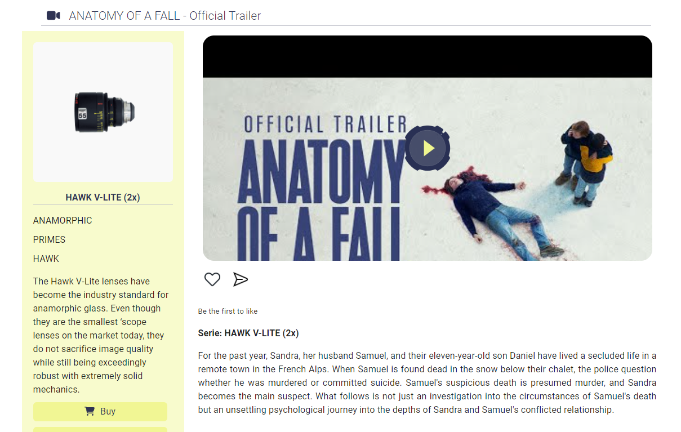Click the ANATOMY OF A FALL page title
The width and height of the screenshot is (681, 432).
pos(165,16)
